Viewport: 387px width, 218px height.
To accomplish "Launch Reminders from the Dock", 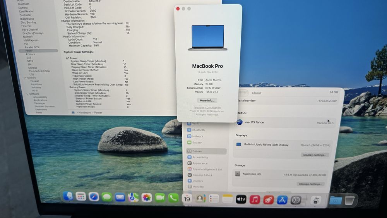I will 214,199.
